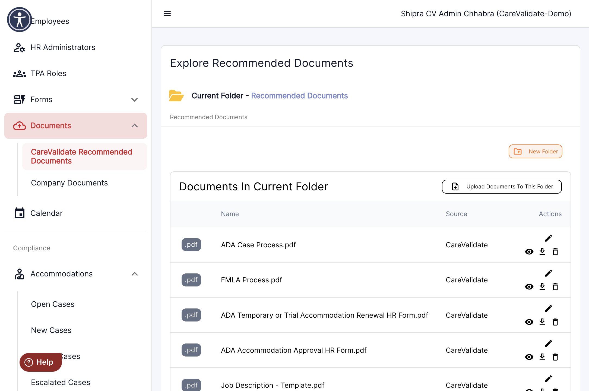
Task: Open Employees in sidebar
Action: [50, 21]
